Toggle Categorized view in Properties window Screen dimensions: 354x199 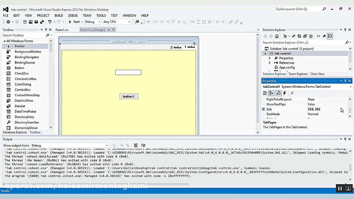point(265,93)
